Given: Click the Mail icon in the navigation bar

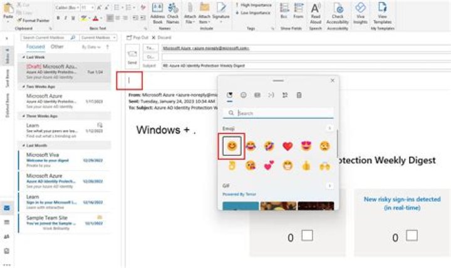Looking at the screenshot, I should [7, 208].
